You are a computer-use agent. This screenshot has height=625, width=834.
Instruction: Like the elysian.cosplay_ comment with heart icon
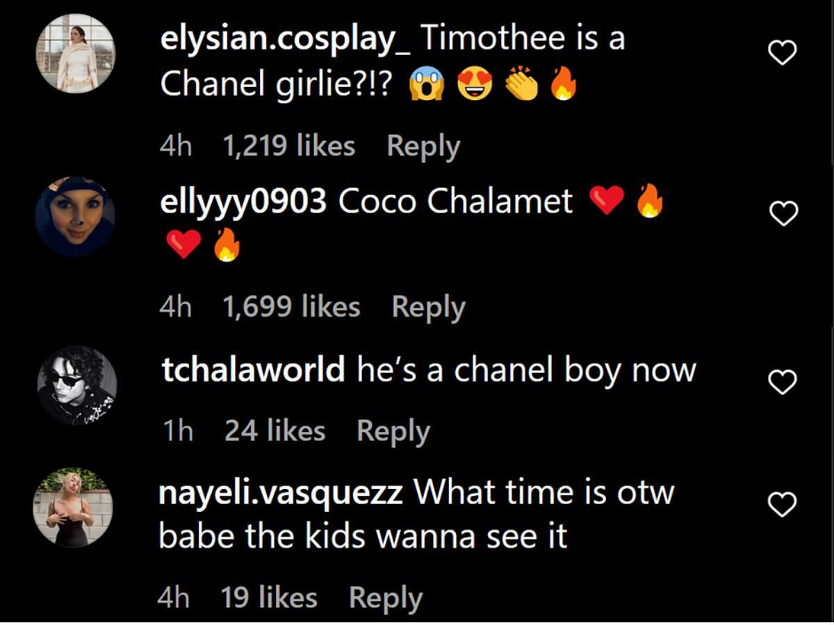[783, 53]
